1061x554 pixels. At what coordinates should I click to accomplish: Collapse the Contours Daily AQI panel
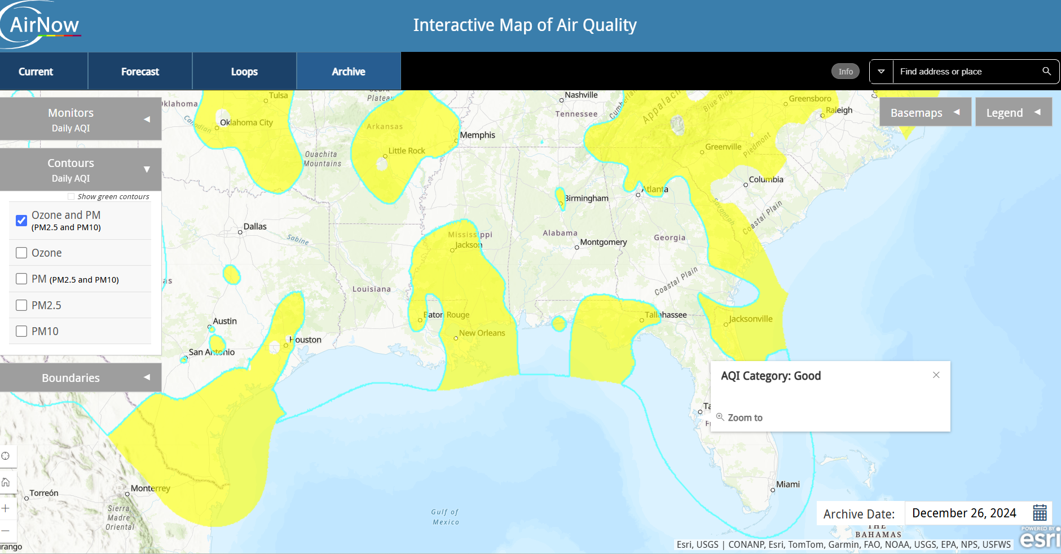[81, 169]
